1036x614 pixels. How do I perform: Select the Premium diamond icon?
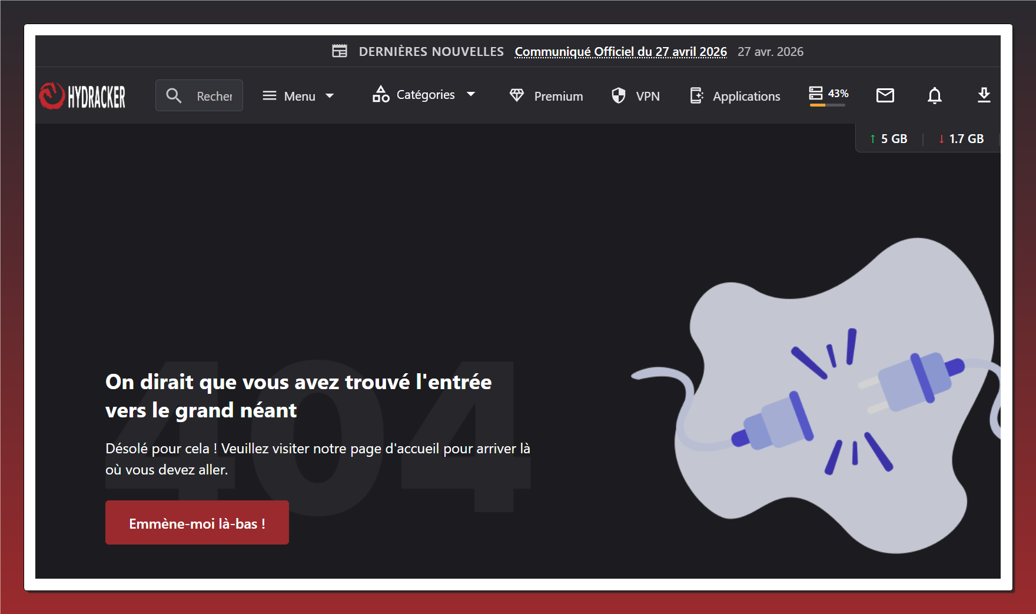coord(517,95)
